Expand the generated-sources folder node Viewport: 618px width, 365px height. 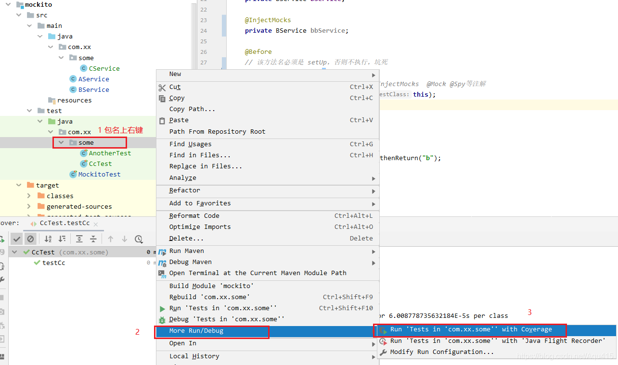[x=29, y=206]
